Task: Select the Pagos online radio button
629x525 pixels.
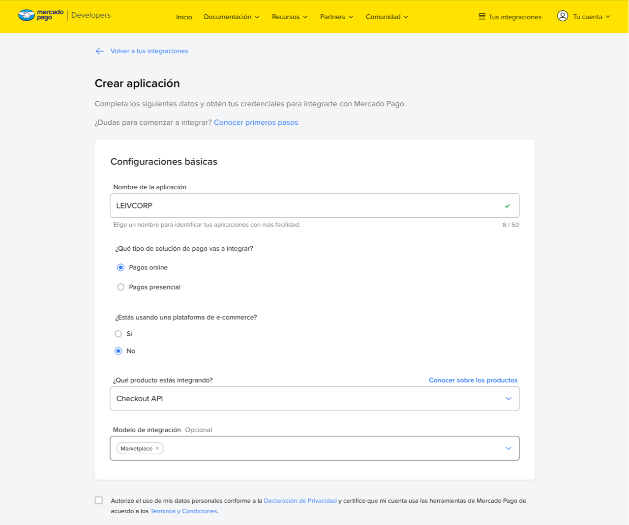Action: [120, 267]
